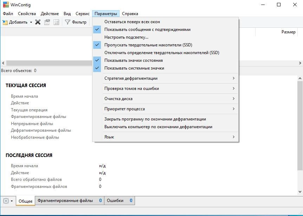
Task: Switch to the Общее tab
Action: coord(26,201)
